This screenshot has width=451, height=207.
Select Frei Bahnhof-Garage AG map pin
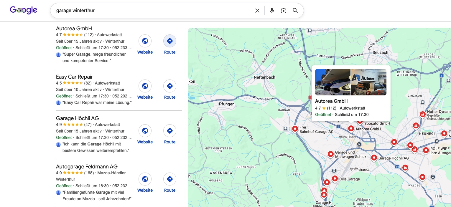coord(295,129)
